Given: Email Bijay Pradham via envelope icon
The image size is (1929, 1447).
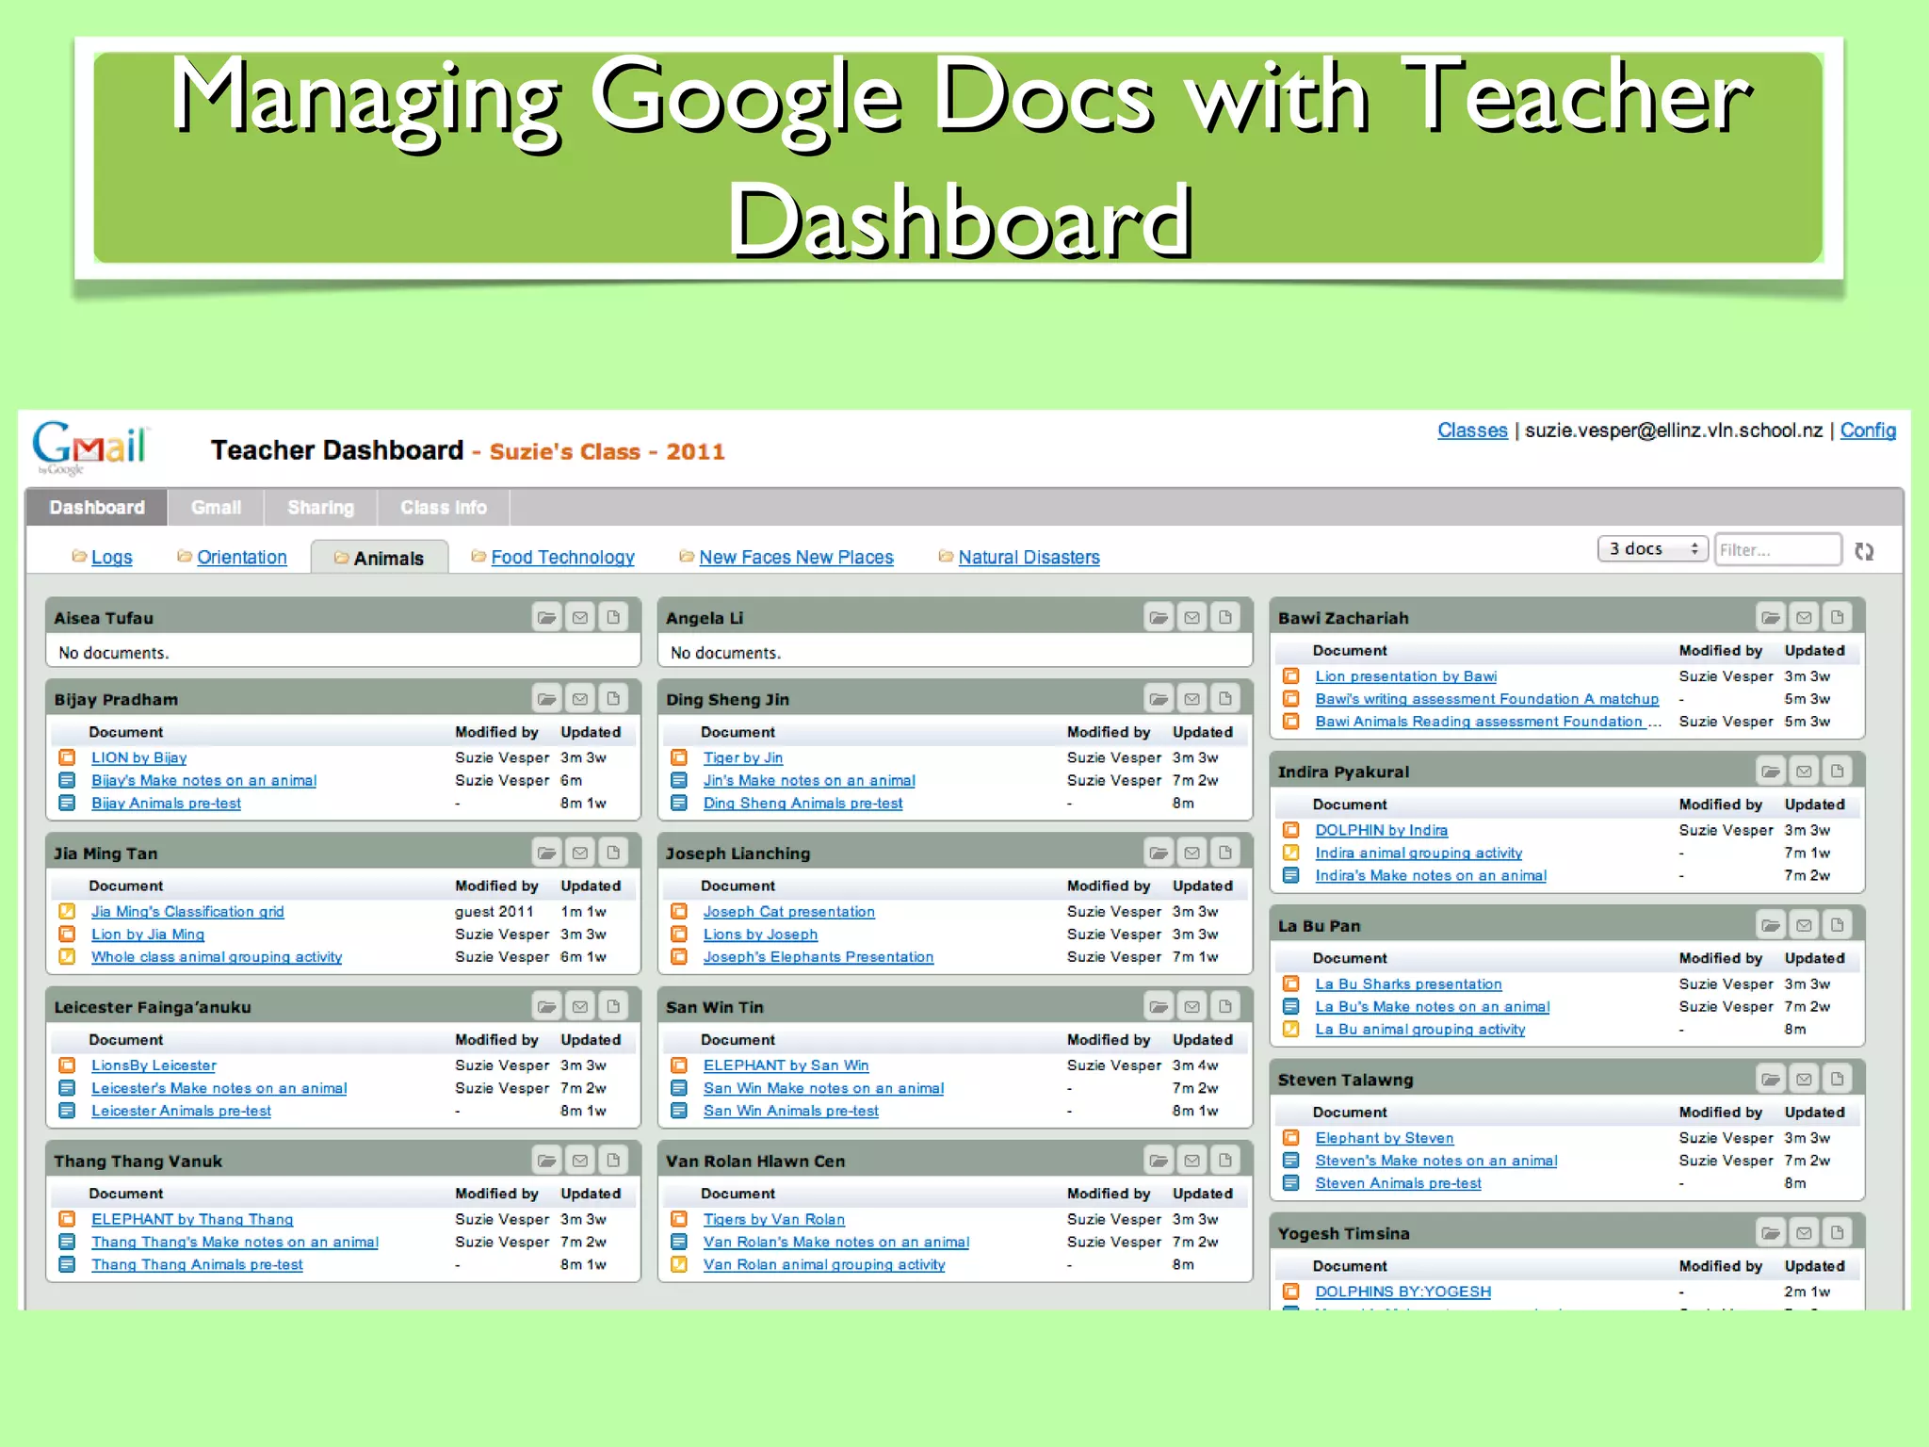Looking at the screenshot, I should pos(580,699).
